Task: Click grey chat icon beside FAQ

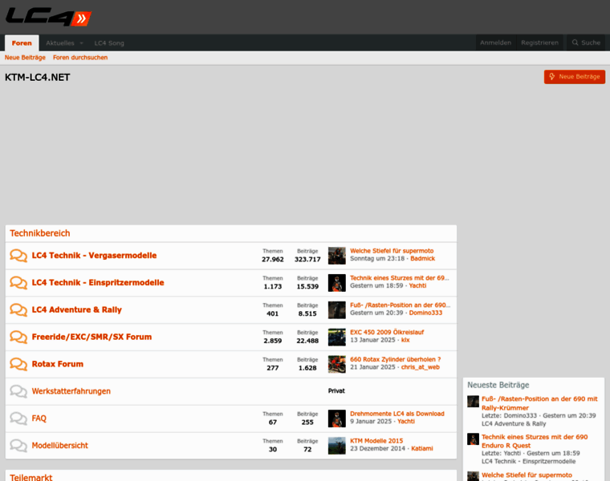Action: (18, 418)
